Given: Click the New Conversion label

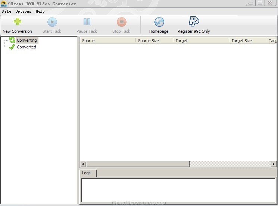Looking at the screenshot, I should (18, 31).
